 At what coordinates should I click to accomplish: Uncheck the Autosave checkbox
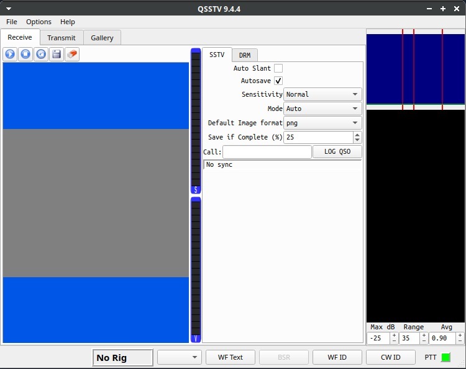(278, 81)
